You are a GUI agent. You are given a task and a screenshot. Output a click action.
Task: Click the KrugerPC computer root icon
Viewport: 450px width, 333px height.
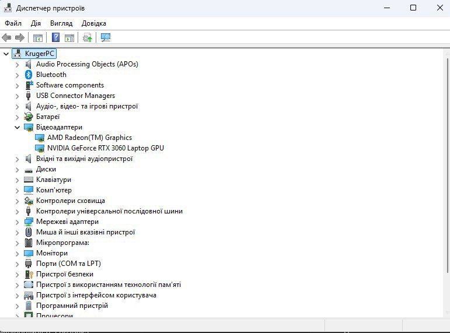[x=18, y=54]
